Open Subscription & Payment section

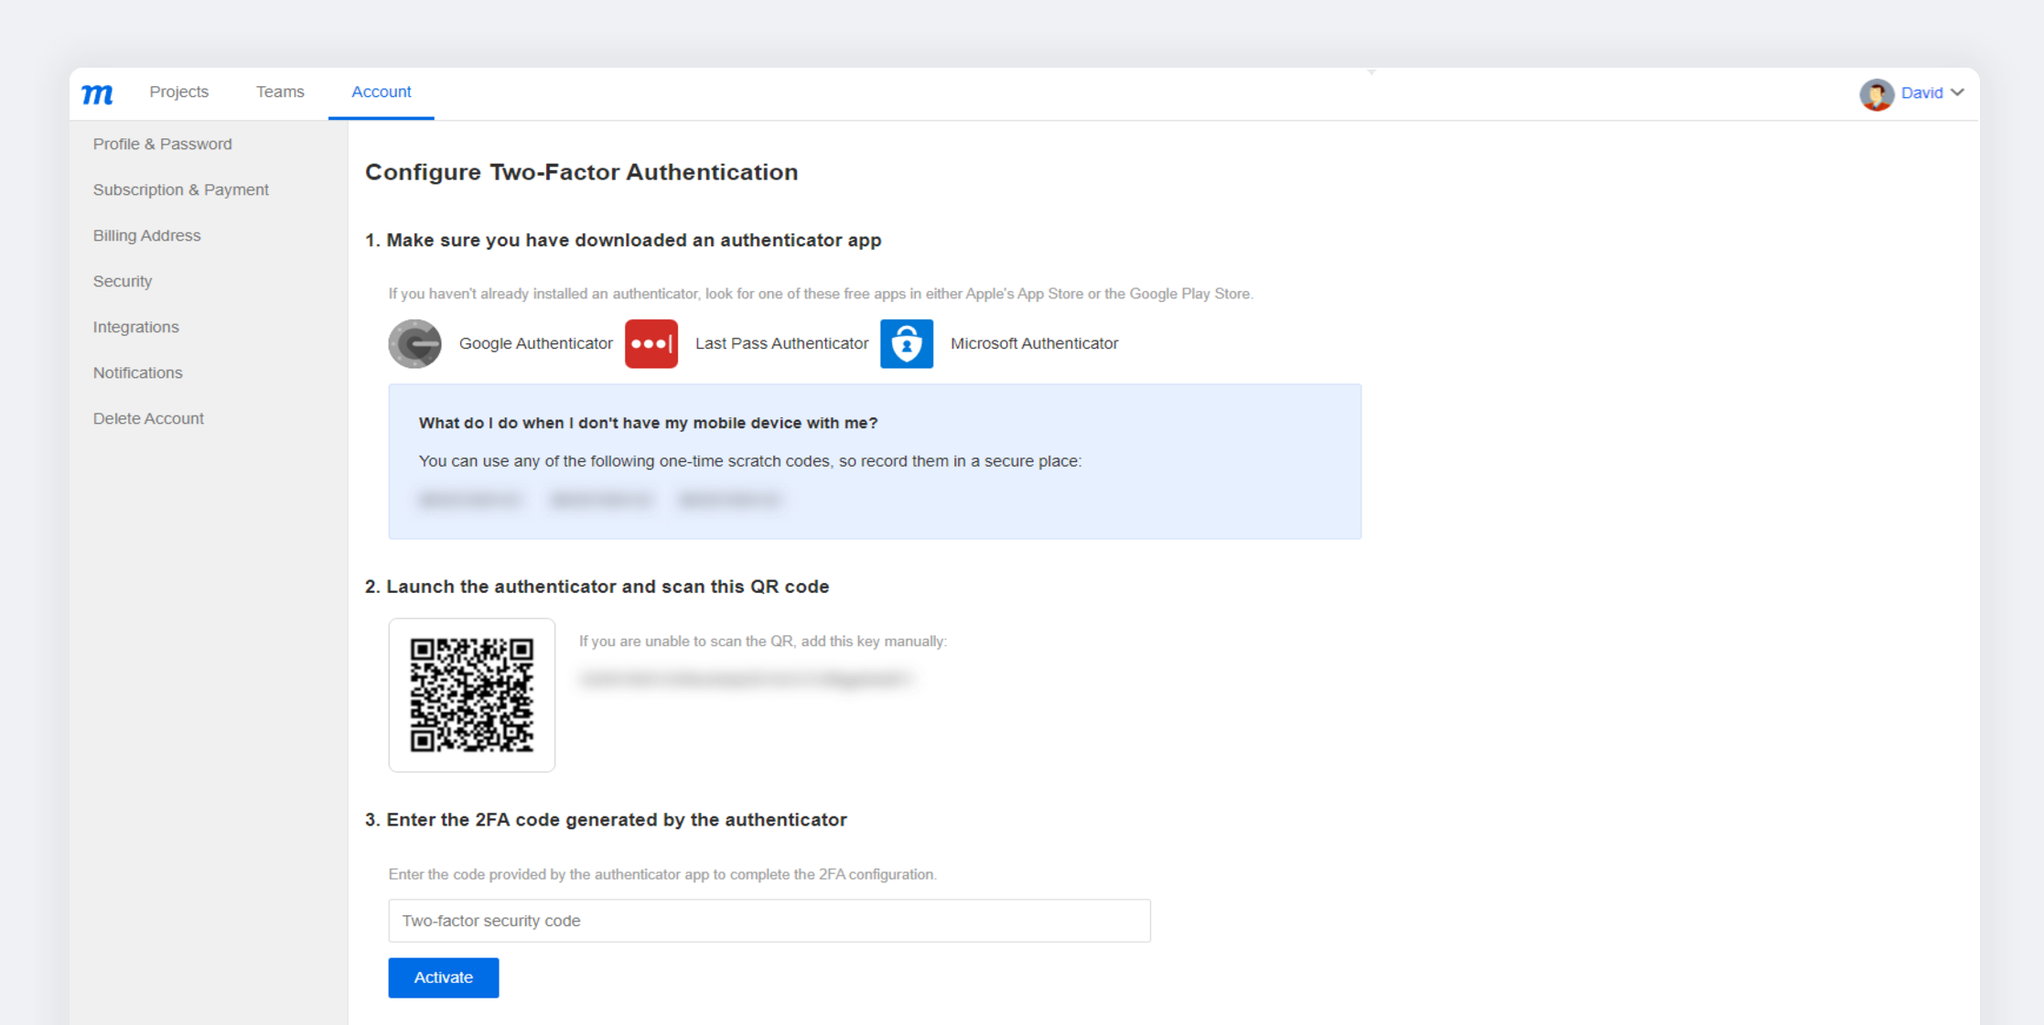click(180, 189)
